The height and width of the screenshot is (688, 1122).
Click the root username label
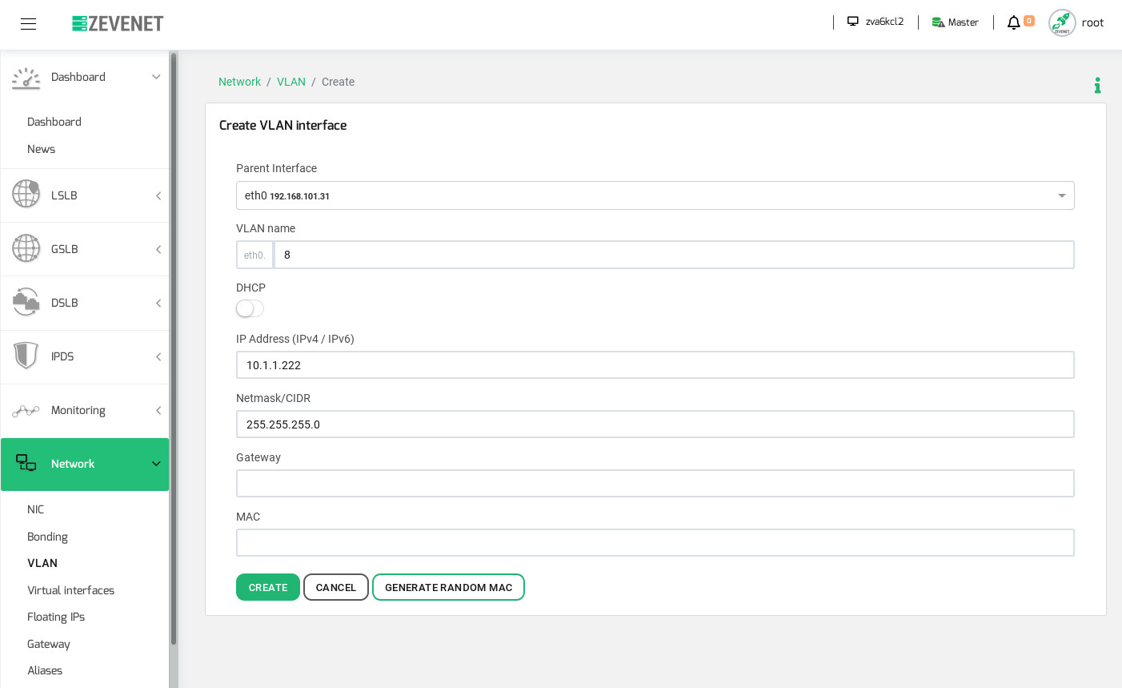[1092, 22]
